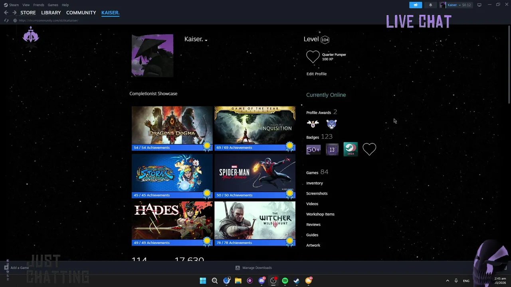Open the Workshop Items link
Screen dimensions: 511x287
point(321,214)
